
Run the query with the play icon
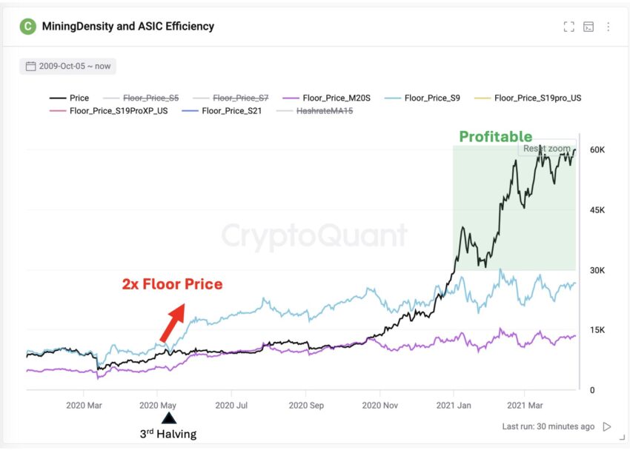coord(607,426)
